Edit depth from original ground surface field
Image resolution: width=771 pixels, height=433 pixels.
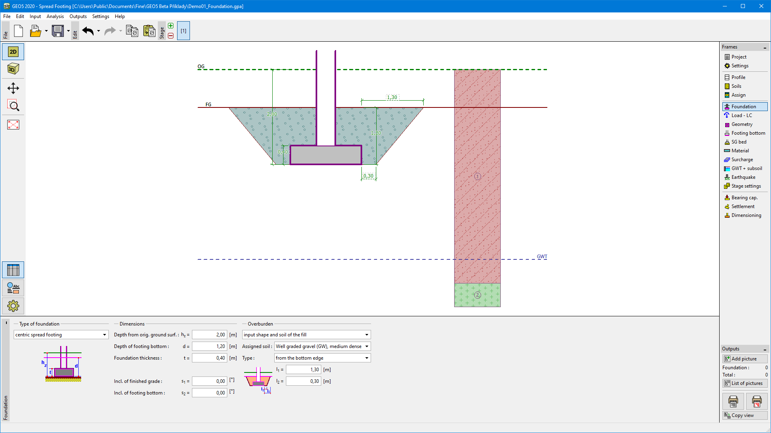tap(210, 335)
